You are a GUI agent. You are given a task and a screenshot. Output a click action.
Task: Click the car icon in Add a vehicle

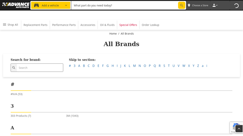pos(36,5)
